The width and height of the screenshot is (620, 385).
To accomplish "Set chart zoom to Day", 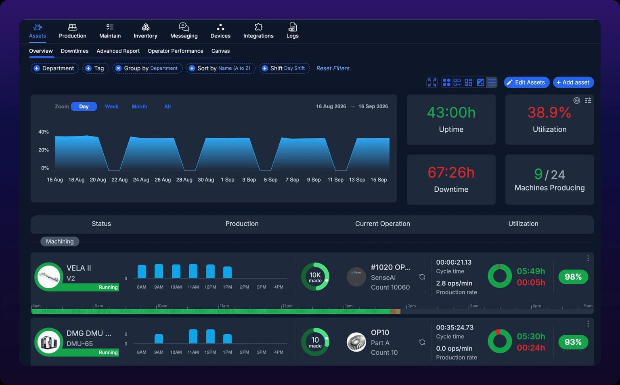I will (84, 106).
